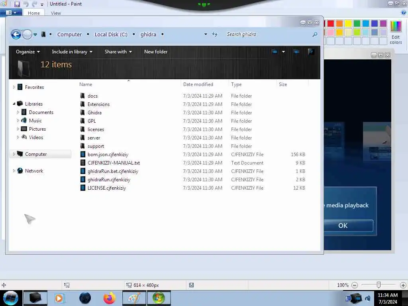Open Paint's Edit colors dialog
This screenshot has width=408, height=306.
[x=396, y=33]
